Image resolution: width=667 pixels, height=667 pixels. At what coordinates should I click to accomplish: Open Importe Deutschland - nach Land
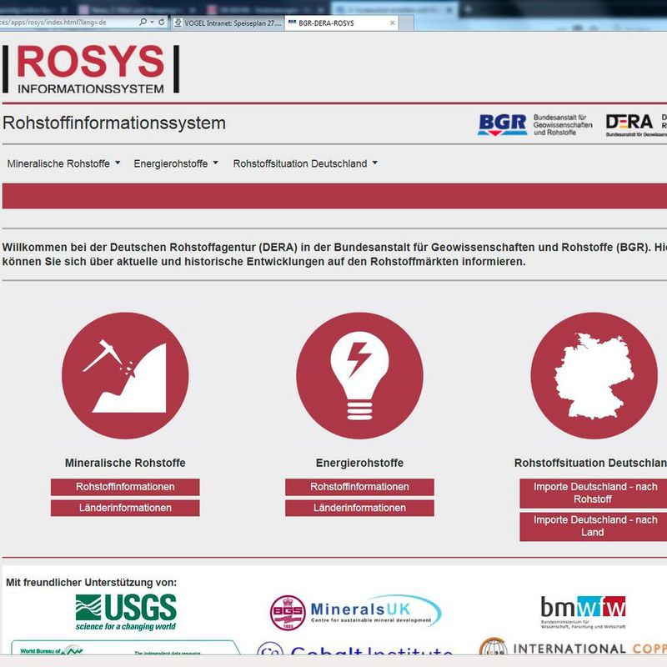594,526
